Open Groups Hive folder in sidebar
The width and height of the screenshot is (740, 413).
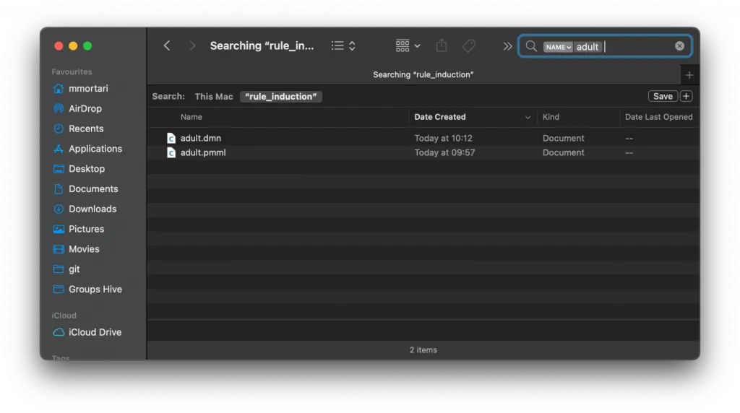pos(95,290)
